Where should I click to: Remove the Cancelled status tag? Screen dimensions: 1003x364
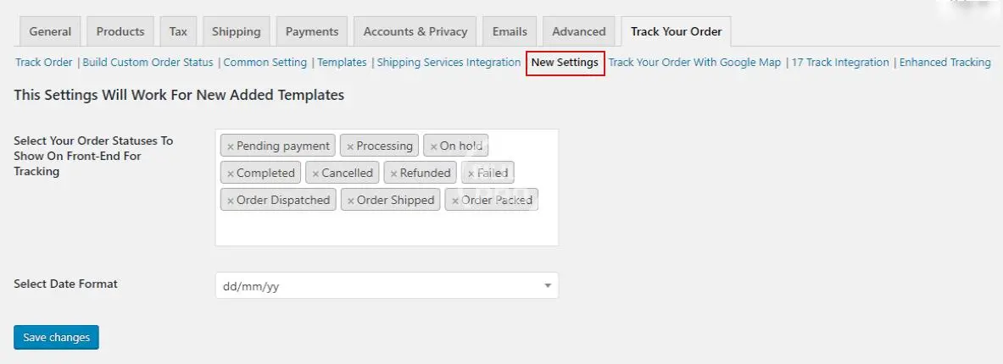(x=315, y=174)
